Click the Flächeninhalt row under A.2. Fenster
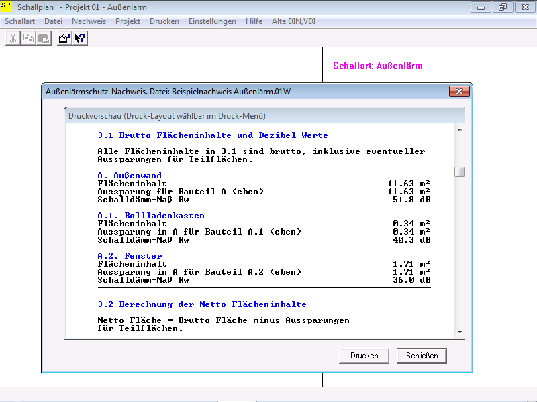The image size is (537, 402). point(264,264)
